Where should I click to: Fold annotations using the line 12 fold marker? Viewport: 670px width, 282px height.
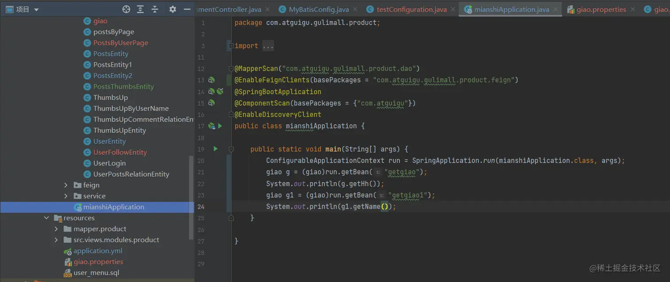[230, 69]
